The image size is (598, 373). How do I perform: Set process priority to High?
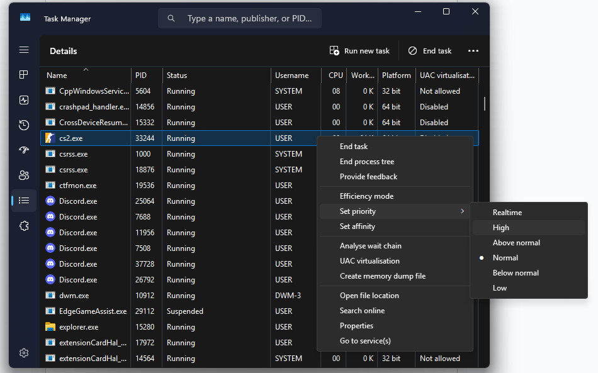point(501,228)
